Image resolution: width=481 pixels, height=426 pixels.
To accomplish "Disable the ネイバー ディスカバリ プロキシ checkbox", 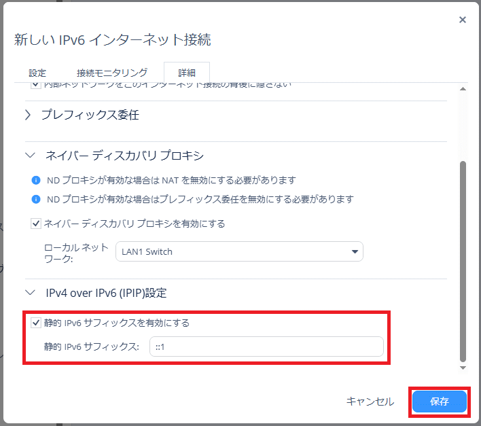I will coord(37,224).
